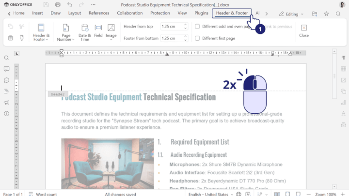
Task: Open table settings in right sidebar
Action: point(343,69)
